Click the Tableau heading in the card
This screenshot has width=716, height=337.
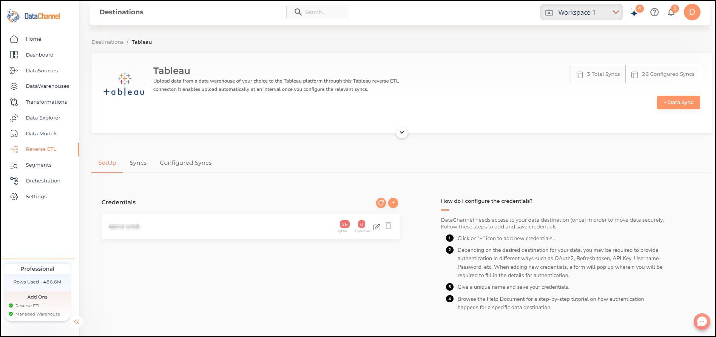point(172,71)
